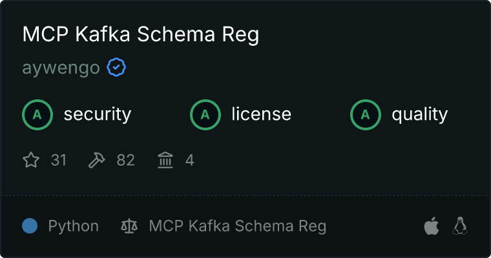
Task: Click the license label text
Action: (261, 115)
